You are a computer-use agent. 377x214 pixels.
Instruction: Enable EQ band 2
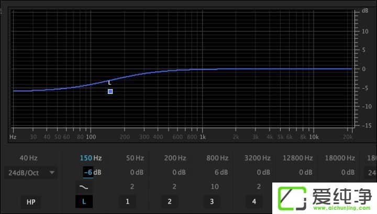[x=169, y=201]
